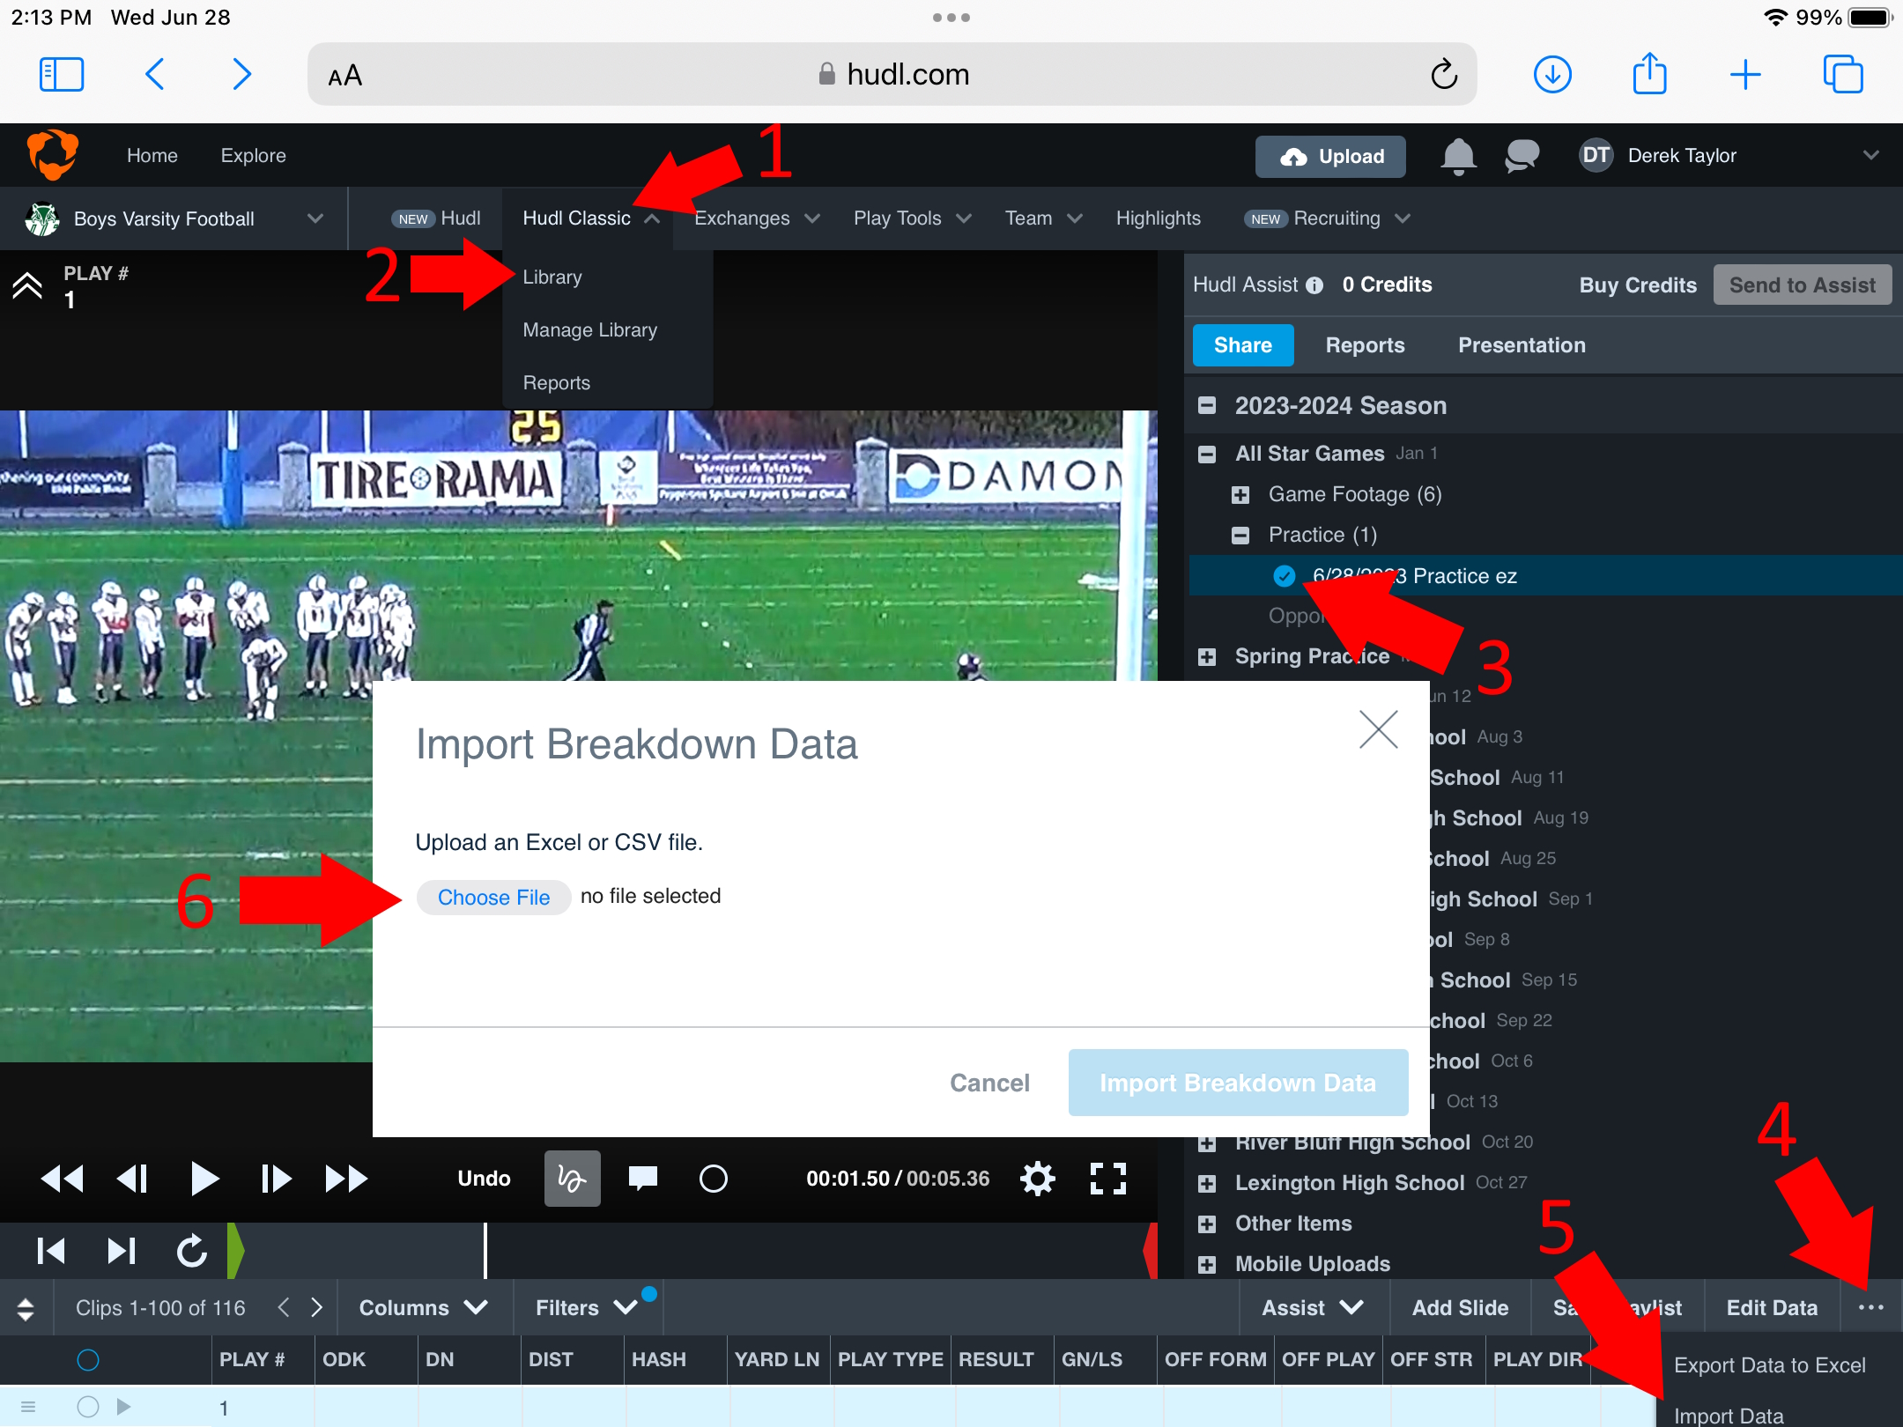Open the Safari sidebar panel
This screenshot has height=1427, width=1903.
coord(62,74)
